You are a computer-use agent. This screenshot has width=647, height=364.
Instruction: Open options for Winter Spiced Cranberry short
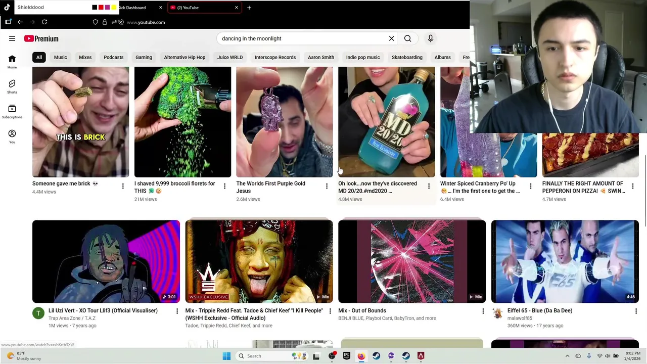531,186
